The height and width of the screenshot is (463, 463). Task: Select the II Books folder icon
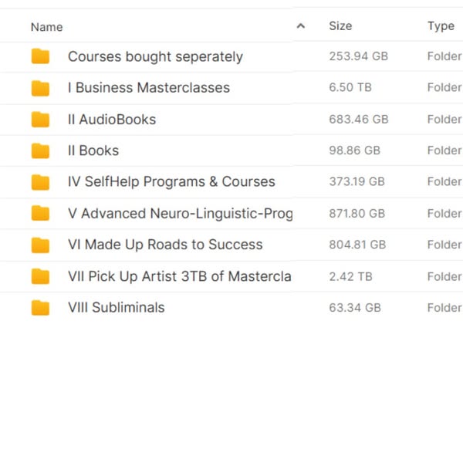coord(40,150)
